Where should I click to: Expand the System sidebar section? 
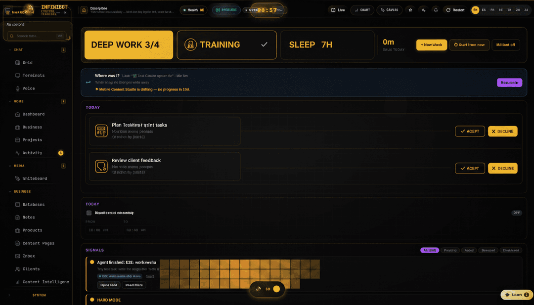coord(9,295)
